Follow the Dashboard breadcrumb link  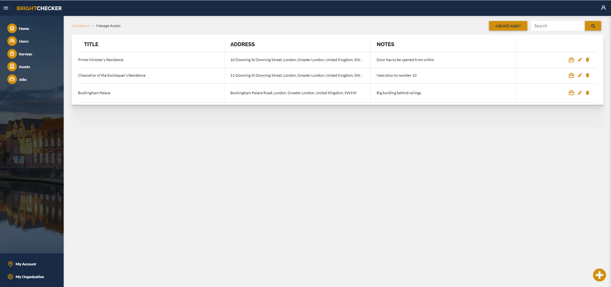(81, 26)
